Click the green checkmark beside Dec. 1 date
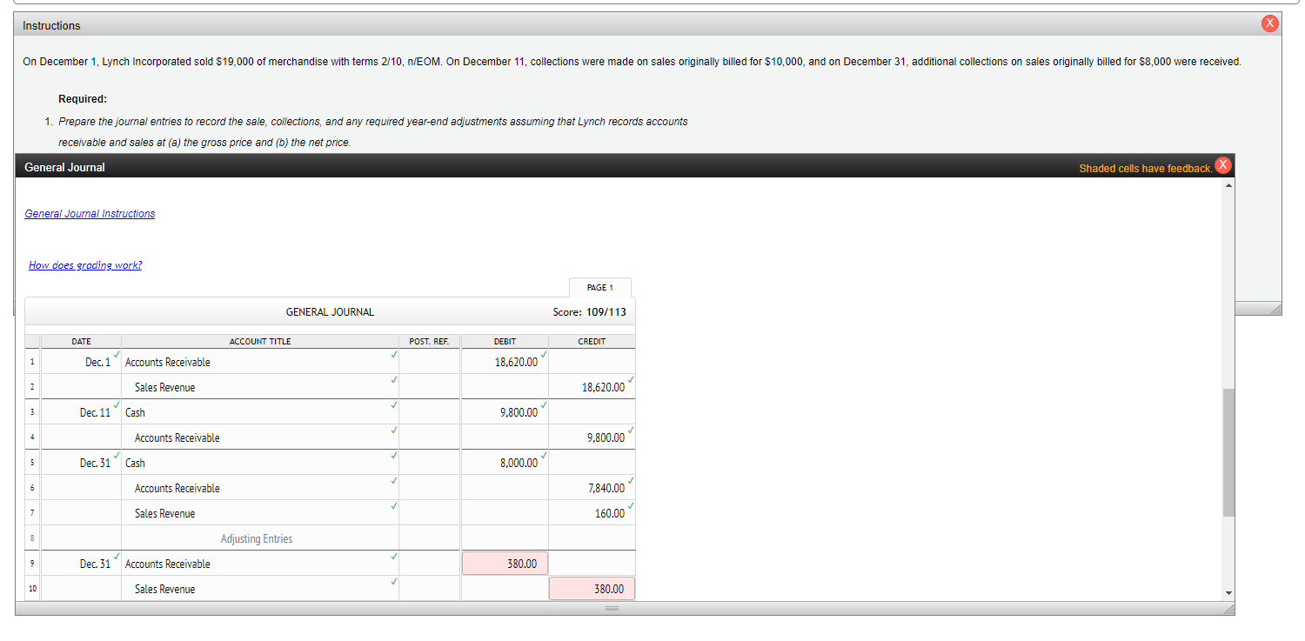This screenshot has height=641, width=1305. tap(116, 356)
